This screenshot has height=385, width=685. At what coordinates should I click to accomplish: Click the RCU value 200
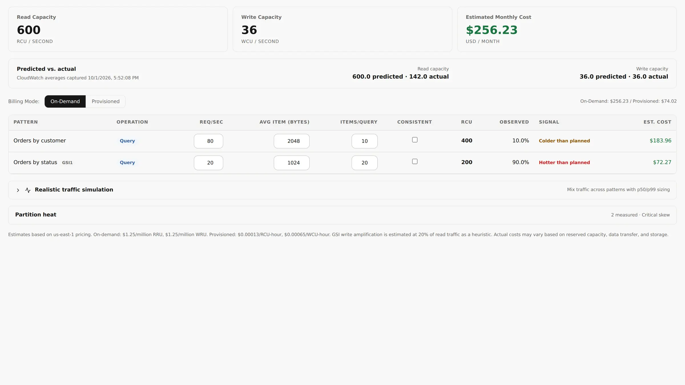467,162
